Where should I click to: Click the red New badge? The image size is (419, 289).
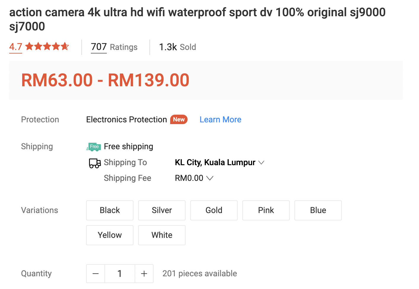(x=179, y=119)
